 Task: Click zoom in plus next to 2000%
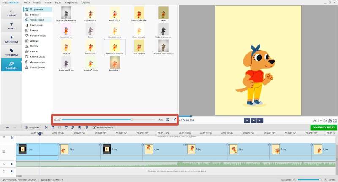[x=325, y=179]
